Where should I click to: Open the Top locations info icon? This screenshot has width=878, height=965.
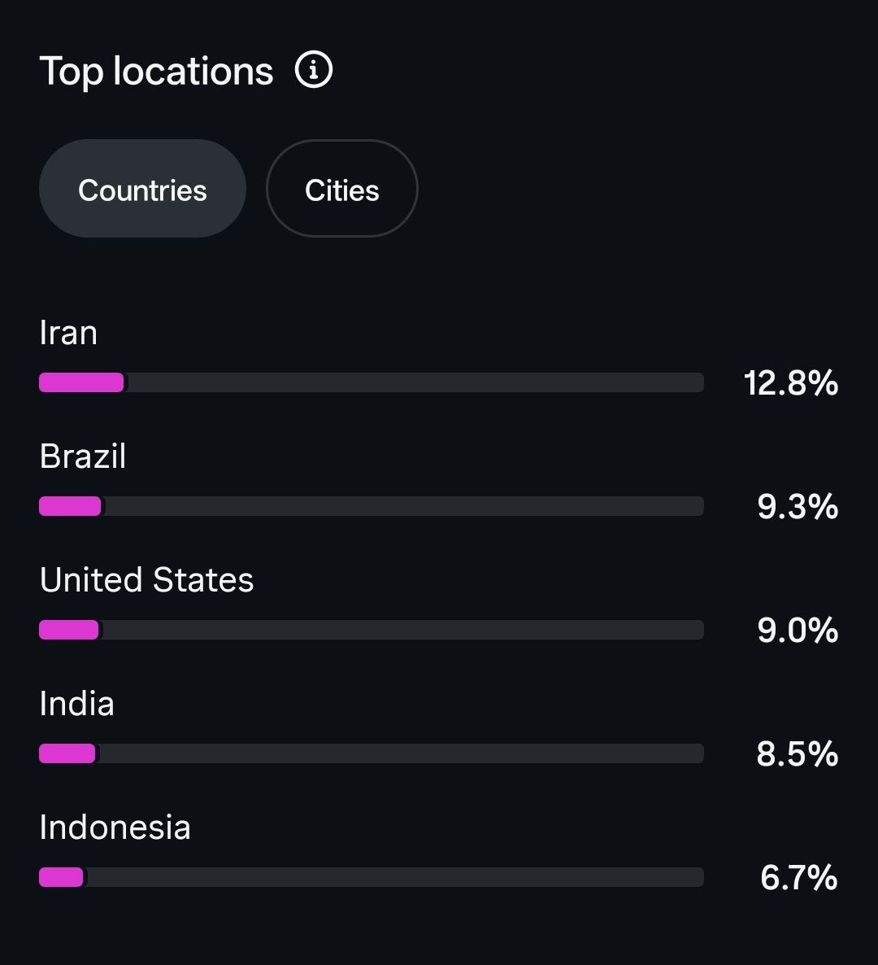[x=314, y=69]
